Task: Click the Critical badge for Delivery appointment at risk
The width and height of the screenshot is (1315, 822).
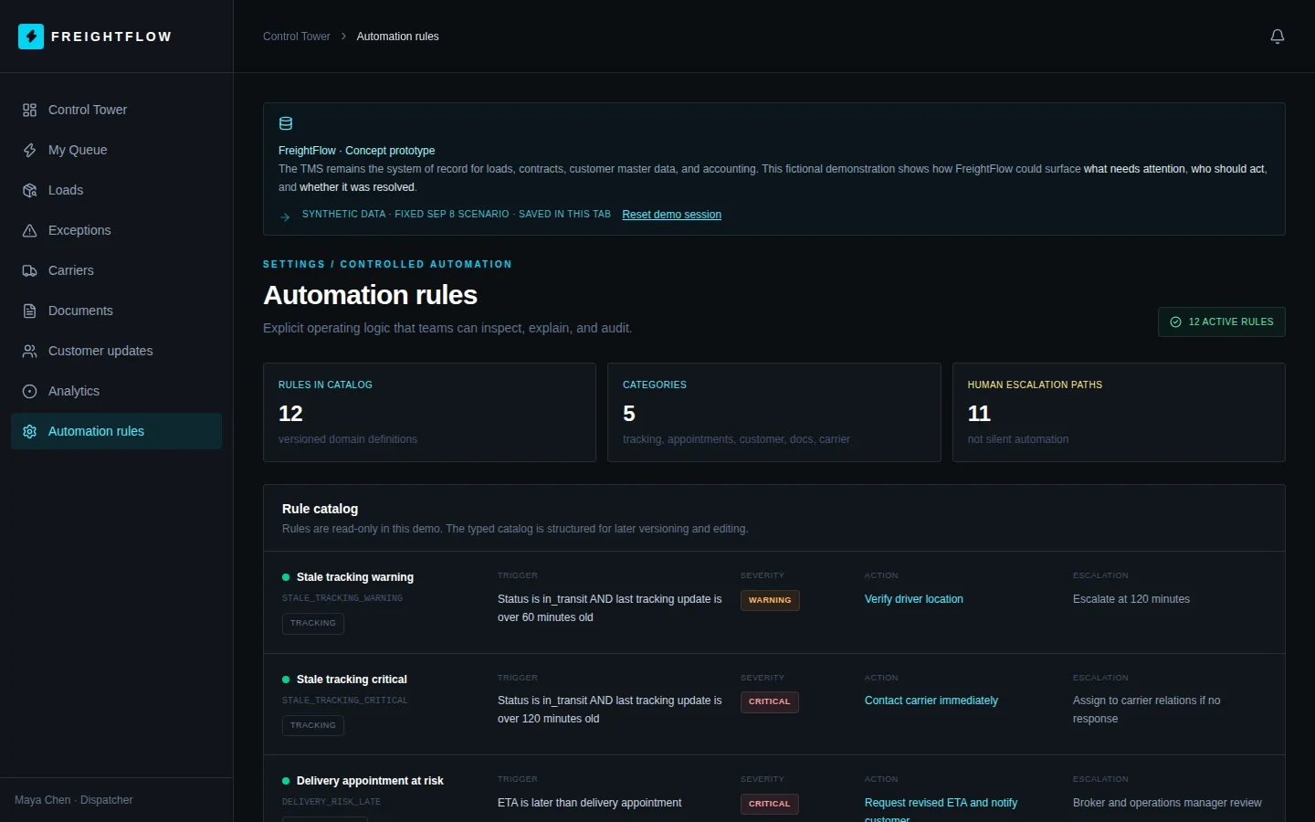Action: click(x=770, y=804)
